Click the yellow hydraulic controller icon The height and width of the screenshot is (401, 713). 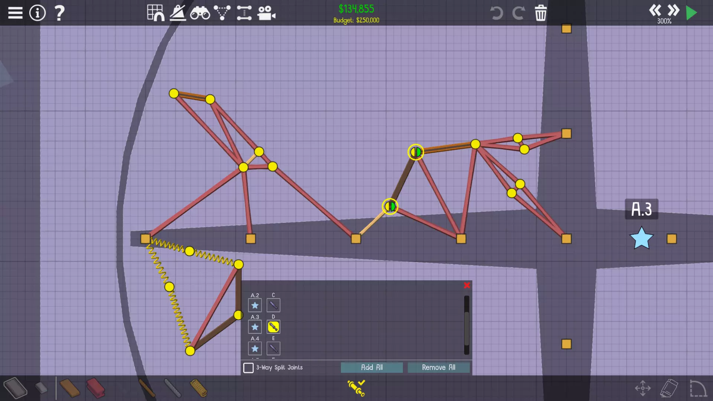356,388
